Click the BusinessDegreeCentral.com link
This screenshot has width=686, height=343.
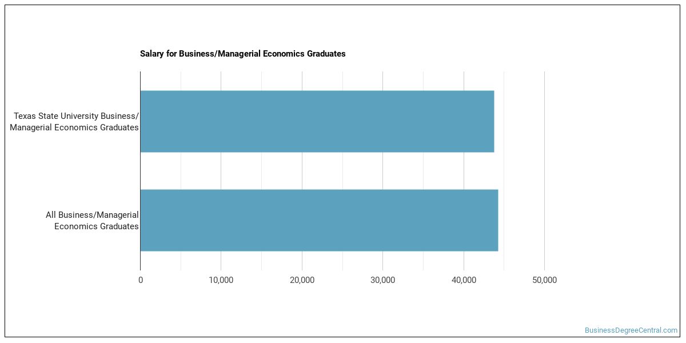631,330
